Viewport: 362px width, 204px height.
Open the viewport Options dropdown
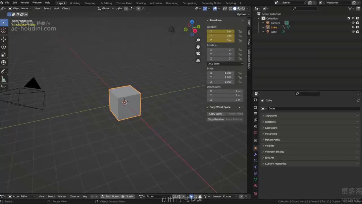pyautogui.click(x=243, y=14)
